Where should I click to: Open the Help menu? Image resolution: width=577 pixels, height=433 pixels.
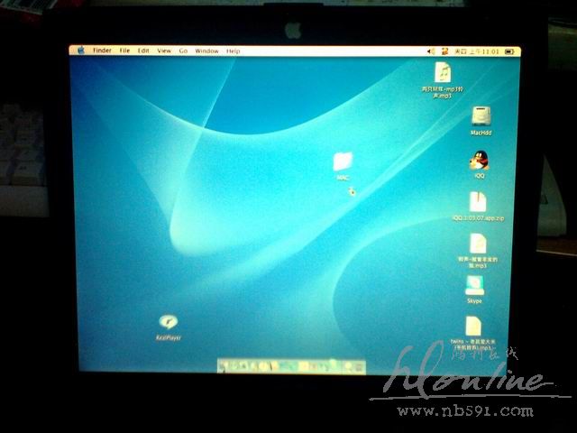point(234,51)
